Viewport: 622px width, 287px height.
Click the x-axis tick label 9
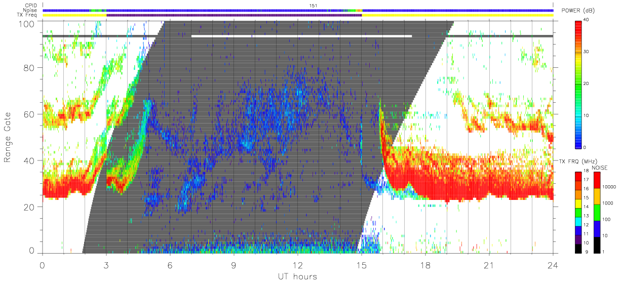pos(234,265)
